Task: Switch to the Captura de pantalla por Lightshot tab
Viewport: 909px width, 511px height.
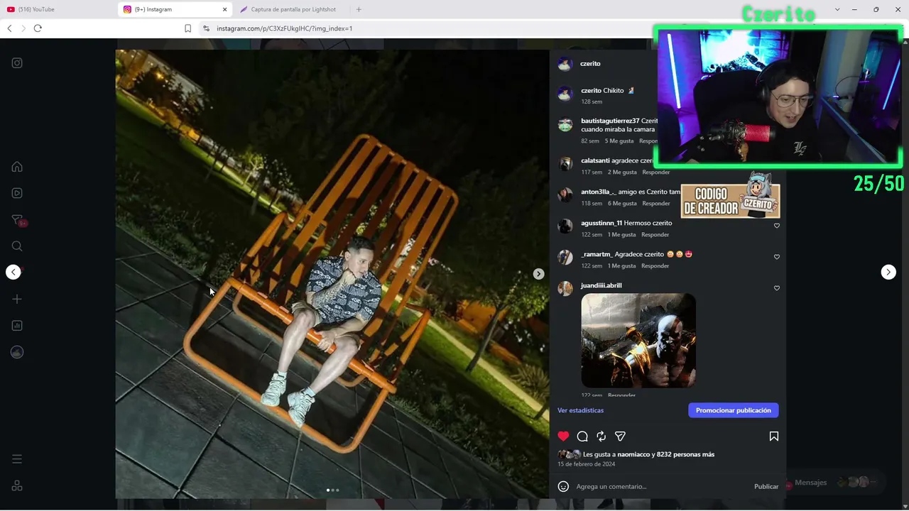Action: click(x=291, y=9)
